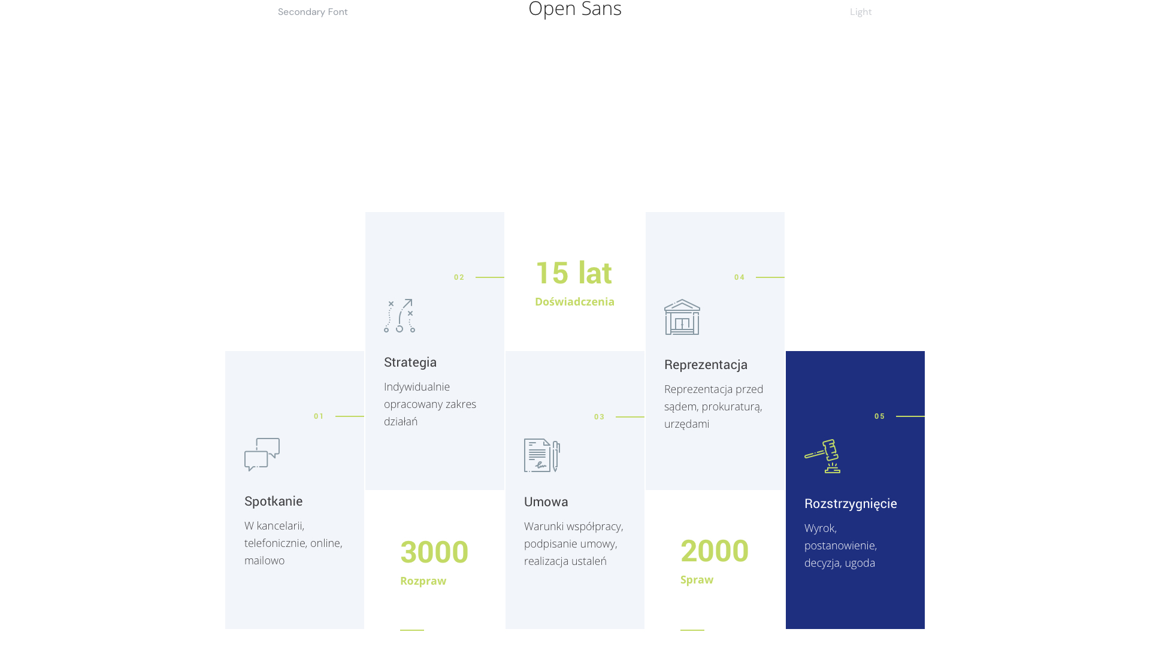Click the 3000 Rozpraw counter number

tap(434, 552)
